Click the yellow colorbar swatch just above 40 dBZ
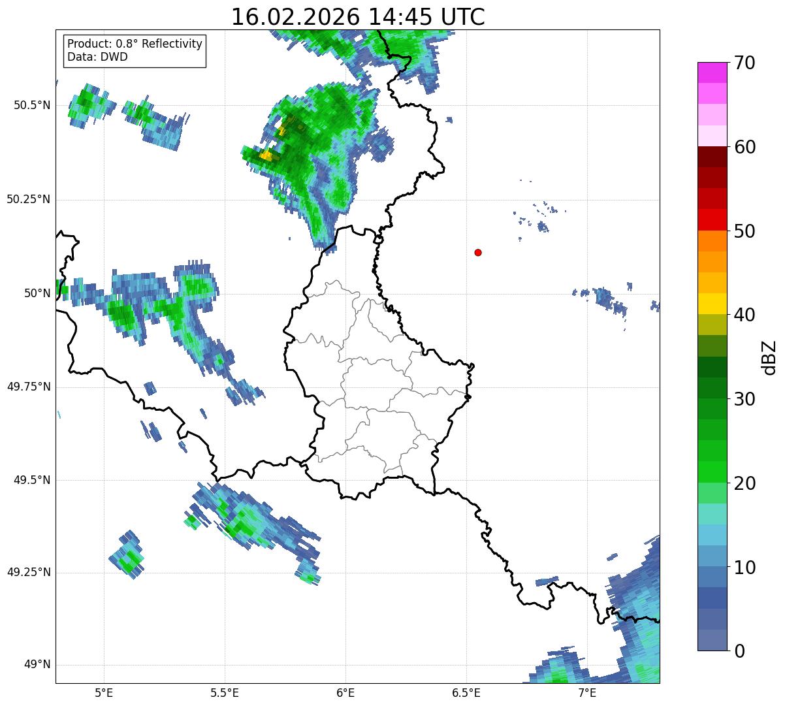Image resolution: width=785 pixels, height=706 pixels. (712, 304)
